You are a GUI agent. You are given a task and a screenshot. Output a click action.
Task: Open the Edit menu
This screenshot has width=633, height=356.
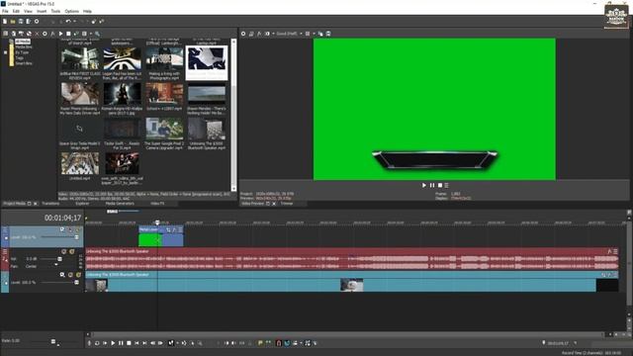click(16, 11)
